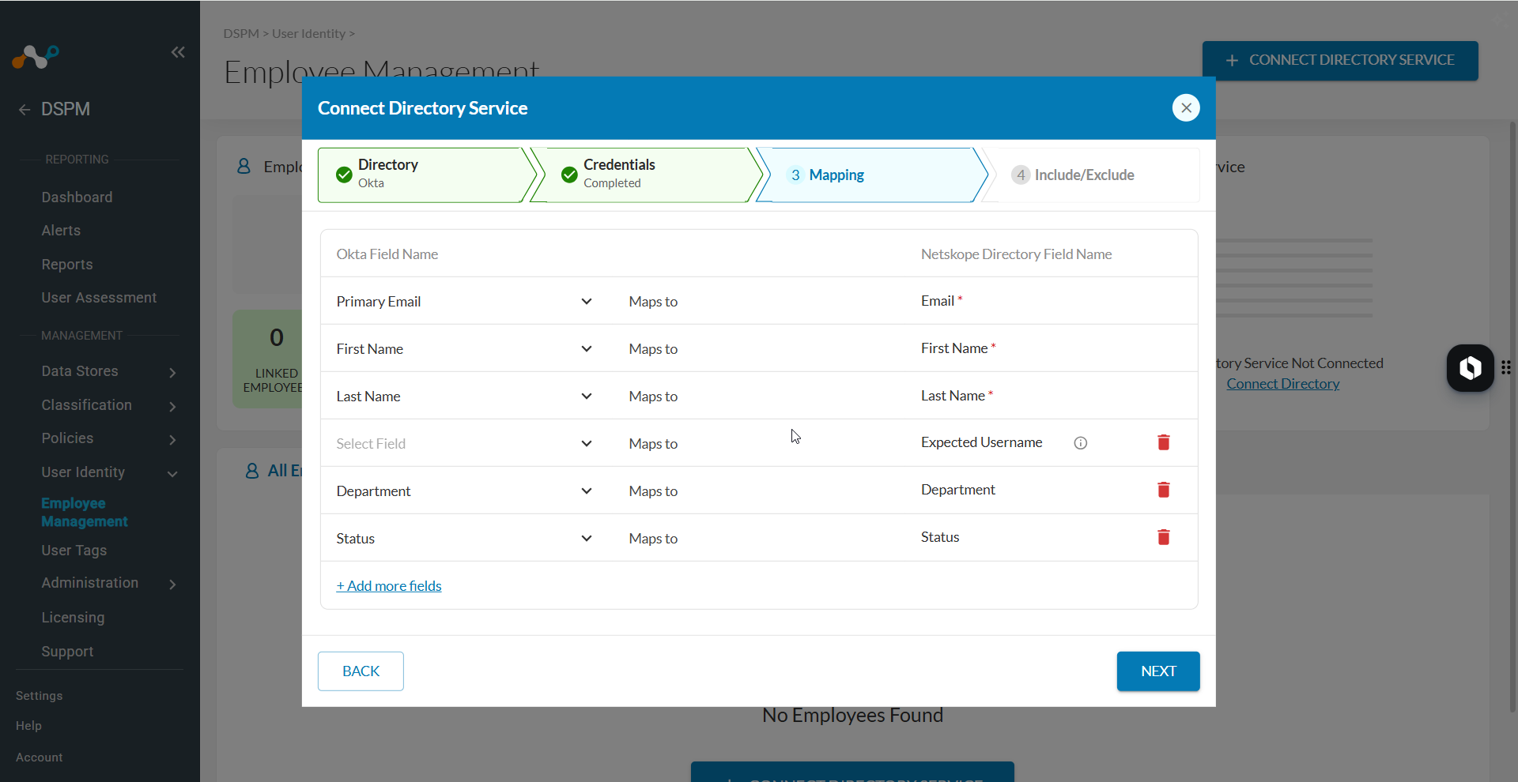Click the DSPM breadcrumb link
The height and width of the screenshot is (782, 1518).
[241, 34]
